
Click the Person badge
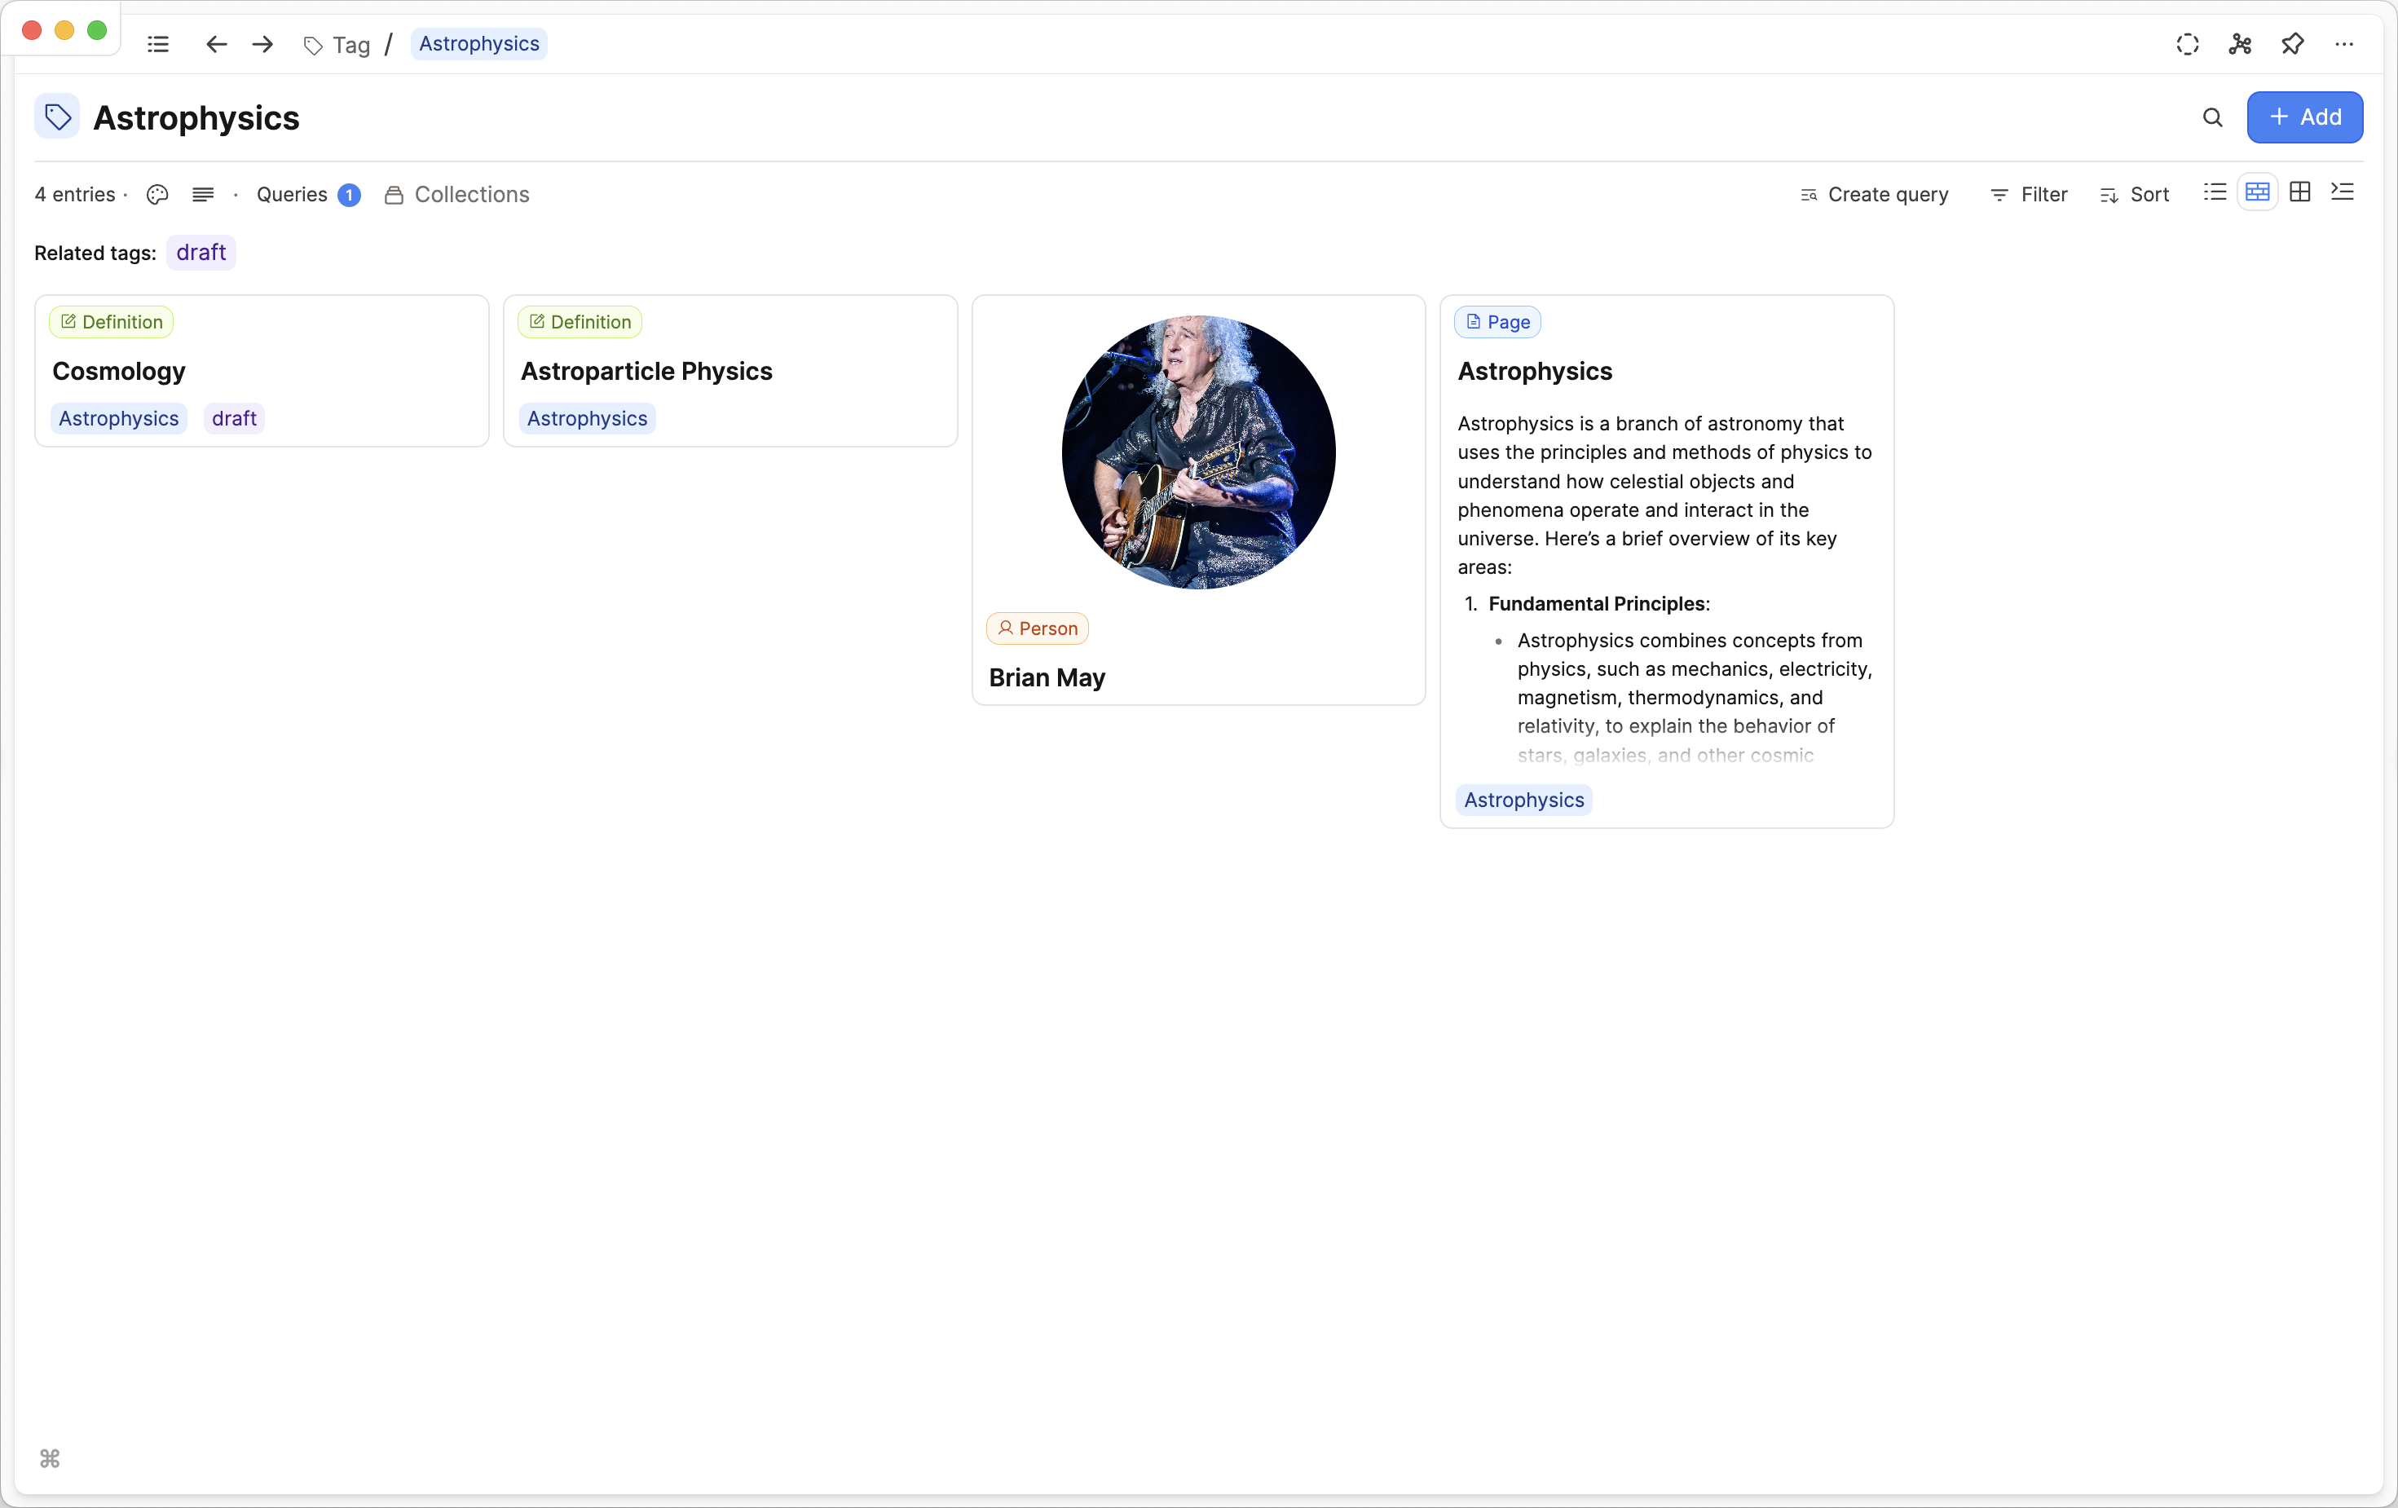(x=1037, y=628)
